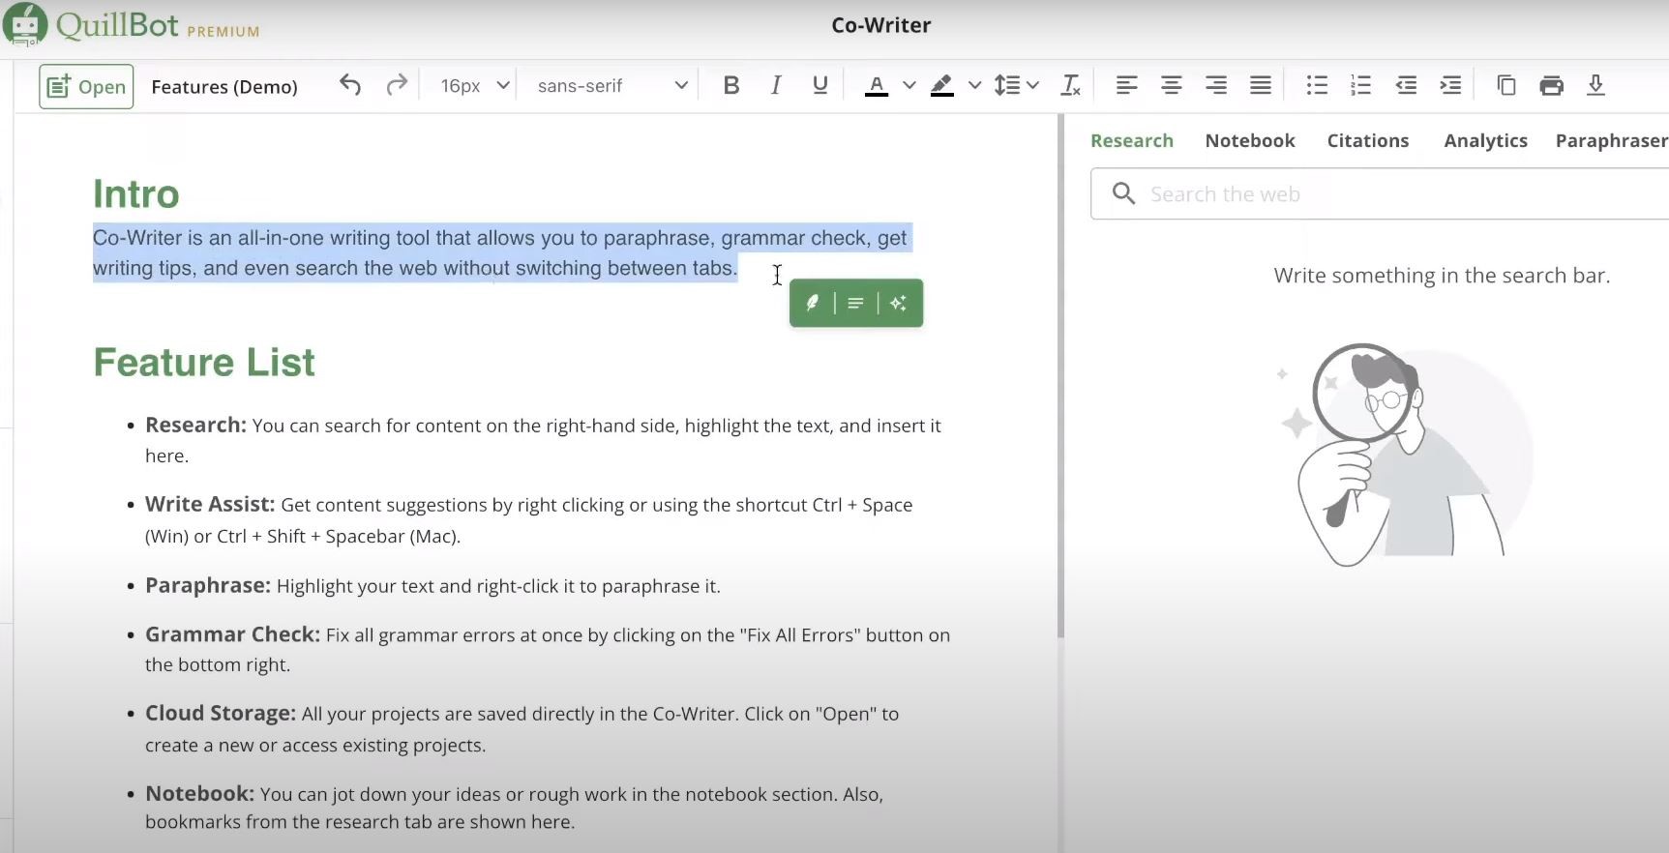Switch to the Citations tab

point(1368,140)
